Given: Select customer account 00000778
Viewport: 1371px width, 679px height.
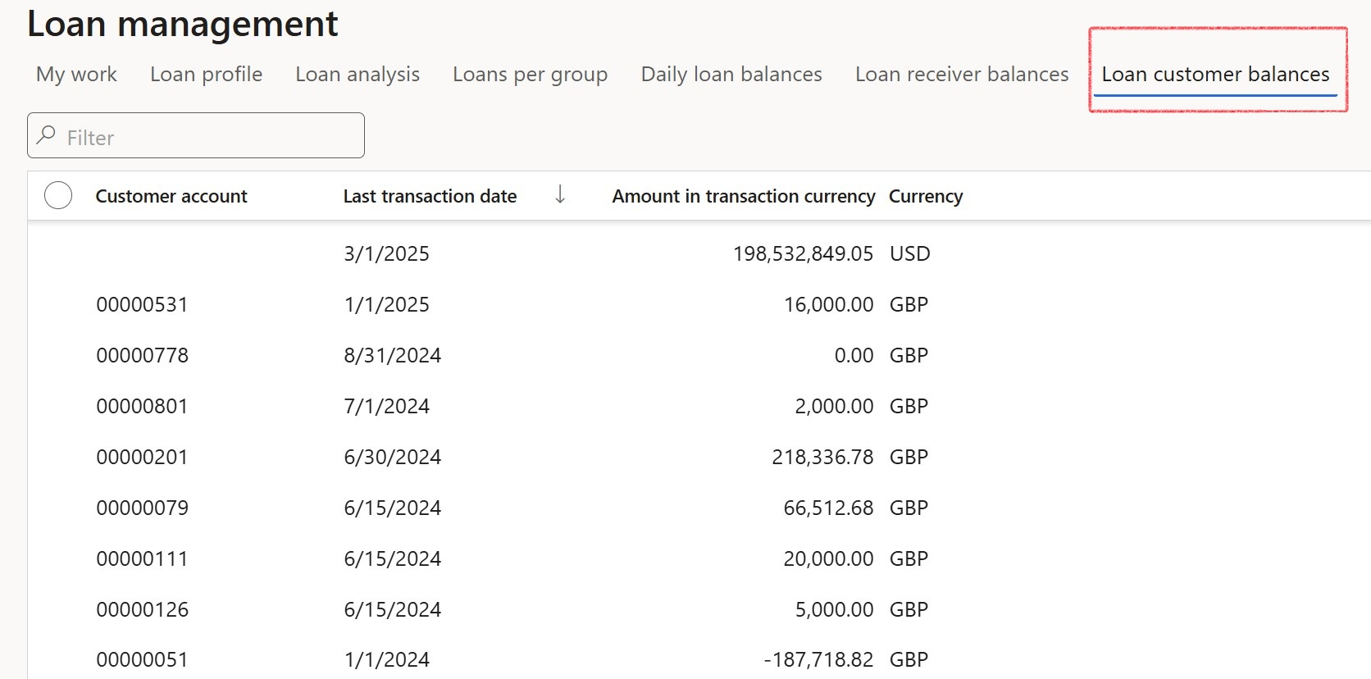Looking at the screenshot, I should click(x=142, y=355).
